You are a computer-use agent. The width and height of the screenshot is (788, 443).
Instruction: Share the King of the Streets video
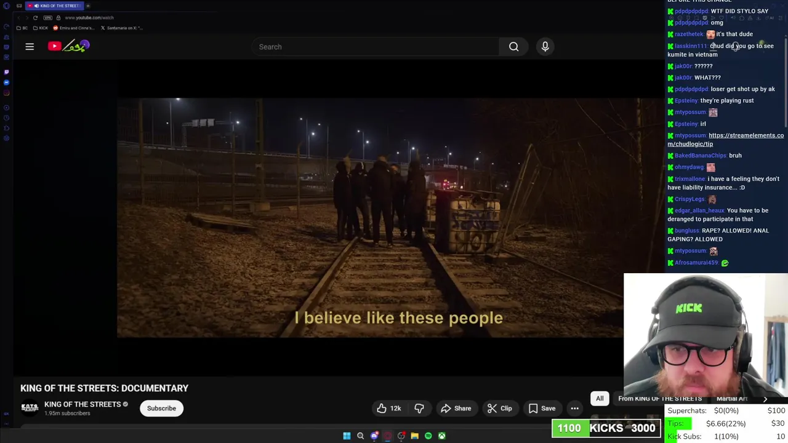tap(456, 409)
